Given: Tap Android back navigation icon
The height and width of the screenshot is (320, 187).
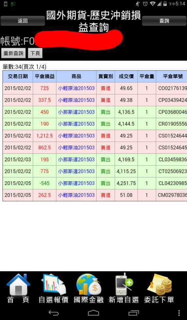Looking at the screenshot, I should click(x=53, y=313).
